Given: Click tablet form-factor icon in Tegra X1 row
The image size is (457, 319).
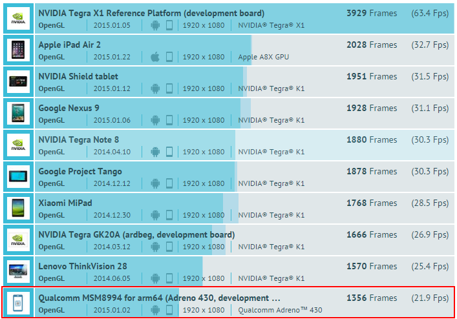Looking at the screenshot, I should pyautogui.click(x=169, y=25).
